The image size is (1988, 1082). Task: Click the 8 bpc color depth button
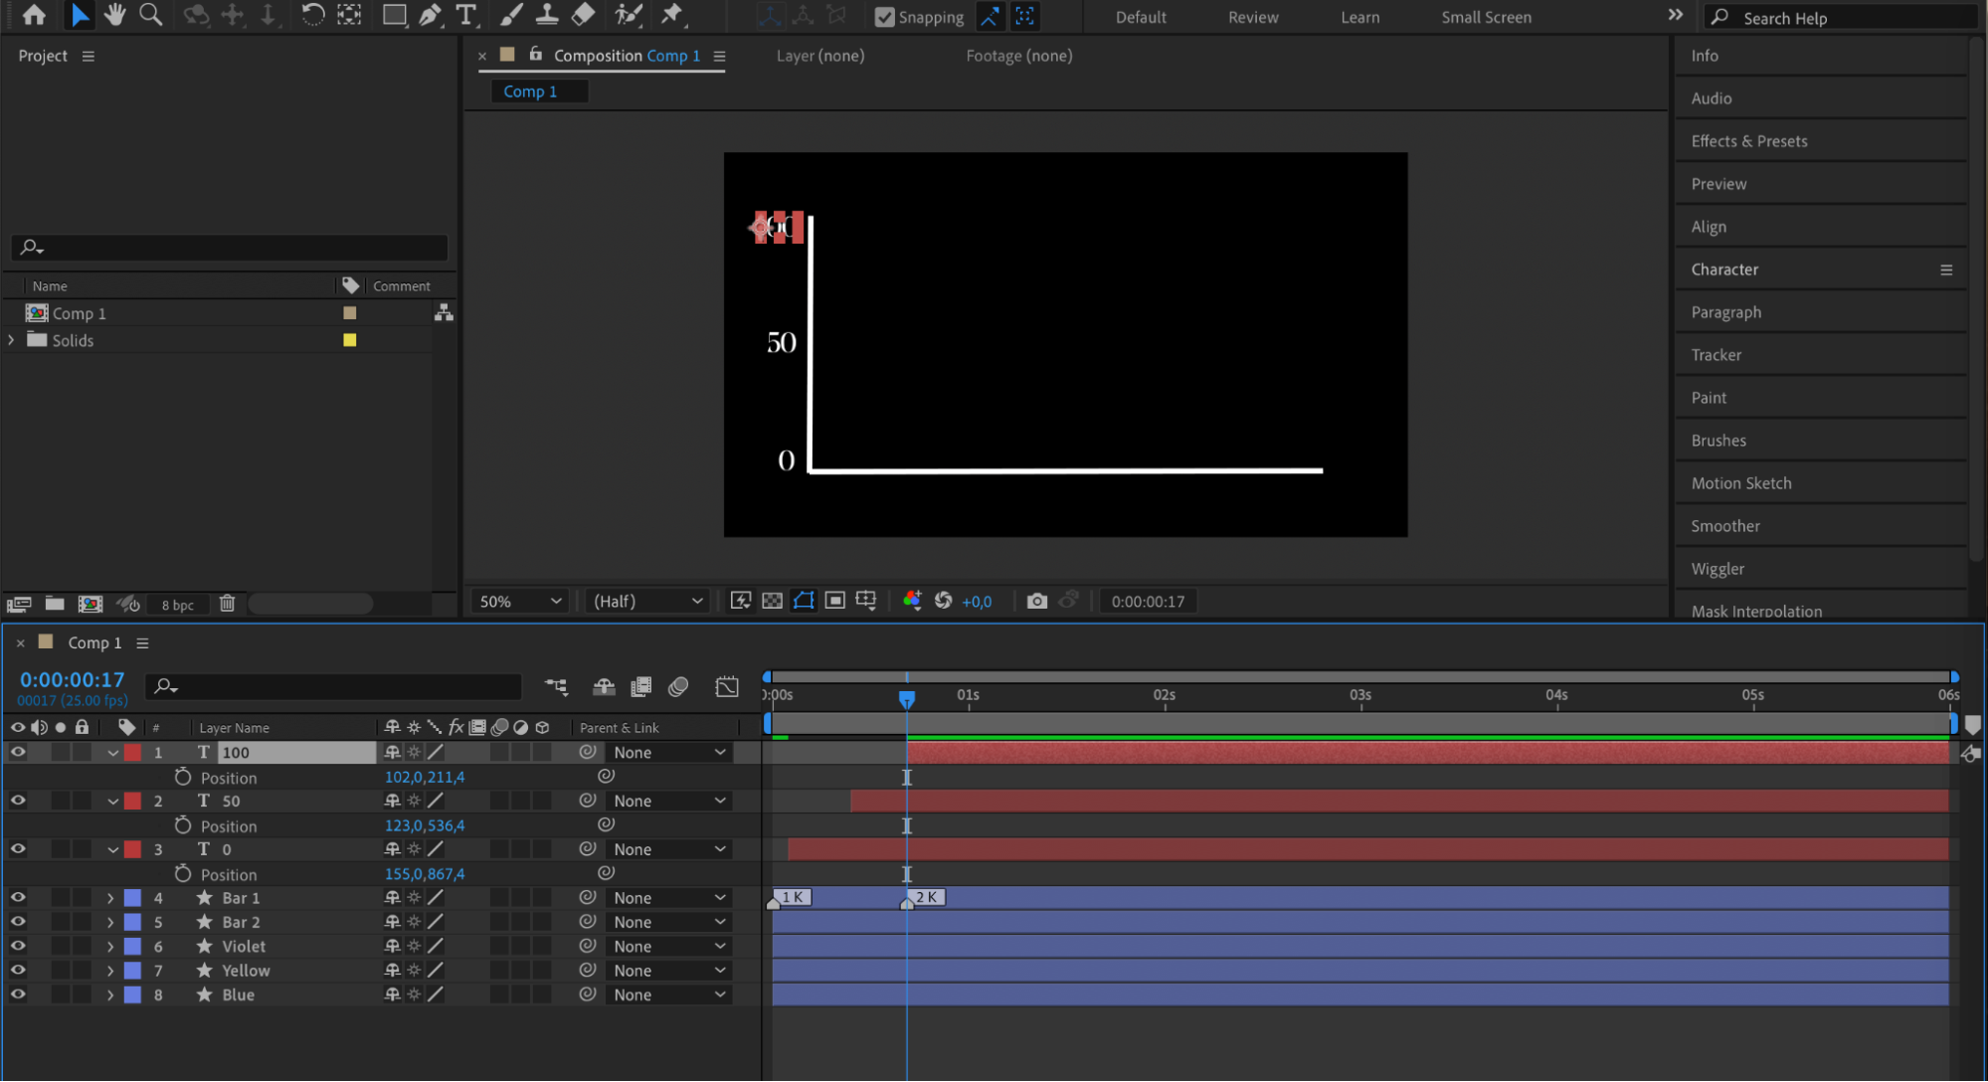(177, 605)
